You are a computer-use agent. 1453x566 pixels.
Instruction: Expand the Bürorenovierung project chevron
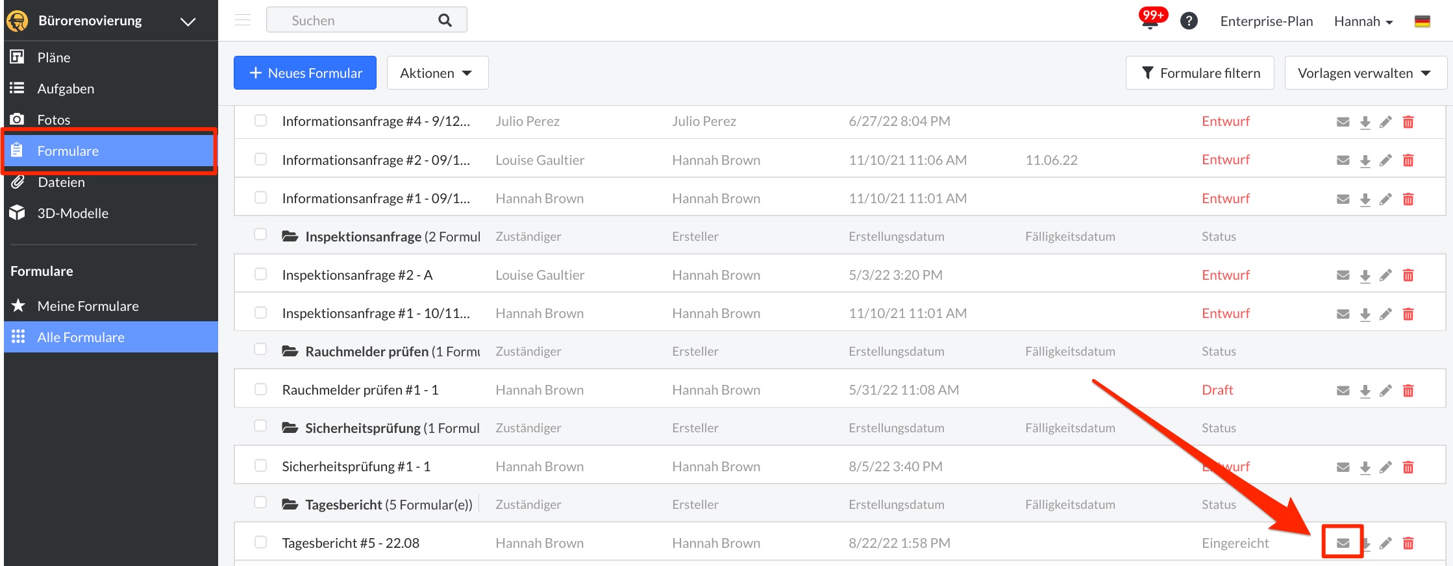click(188, 21)
